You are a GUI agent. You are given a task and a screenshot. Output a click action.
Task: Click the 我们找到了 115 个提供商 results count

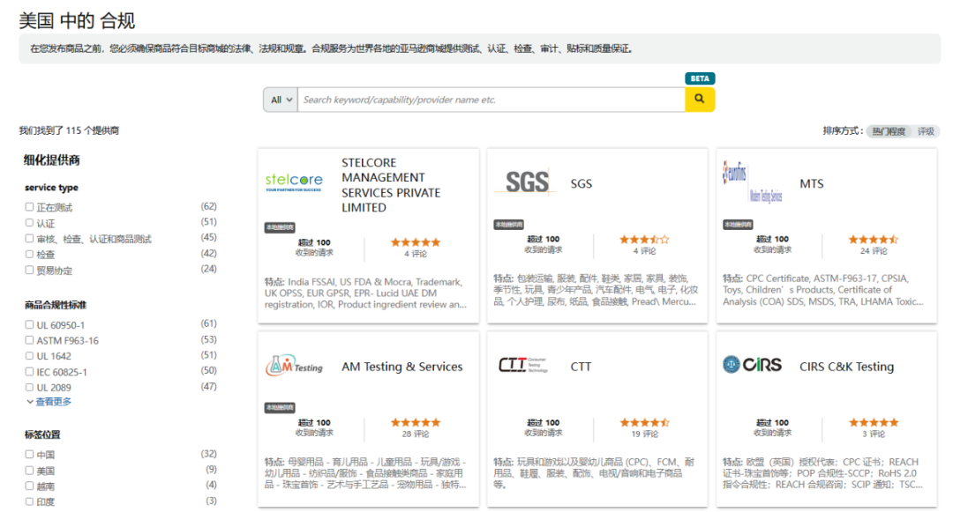tap(69, 130)
